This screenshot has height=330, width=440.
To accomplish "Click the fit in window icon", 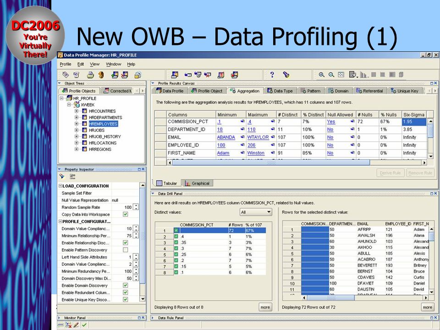I will (x=341, y=75).
